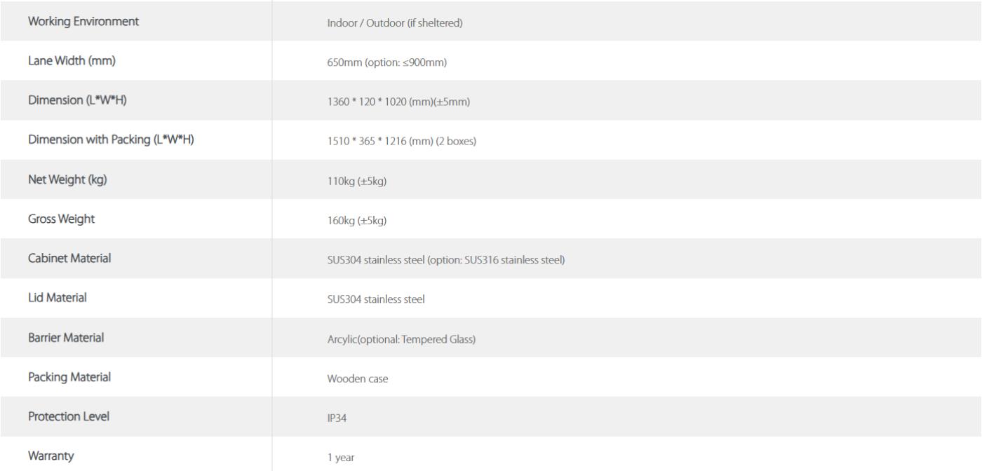Click the Gross Weight label
This screenshot has height=471, width=982.
[x=61, y=219]
